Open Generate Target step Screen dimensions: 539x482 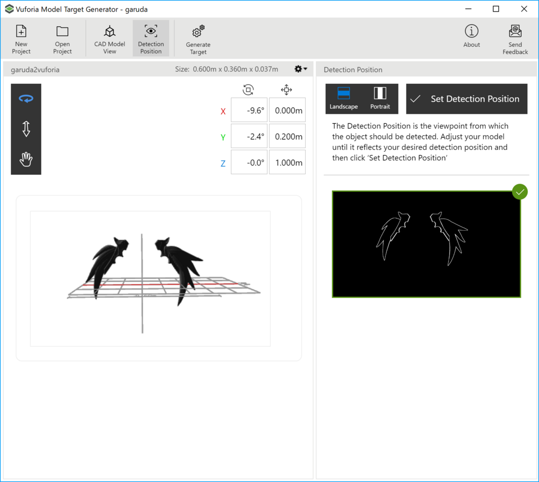198,39
